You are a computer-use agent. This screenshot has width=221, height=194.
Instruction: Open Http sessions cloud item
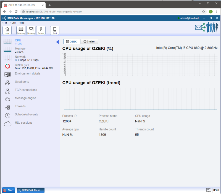click(x=23, y=123)
